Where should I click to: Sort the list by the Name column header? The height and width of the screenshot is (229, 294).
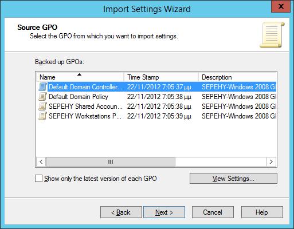click(x=80, y=77)
